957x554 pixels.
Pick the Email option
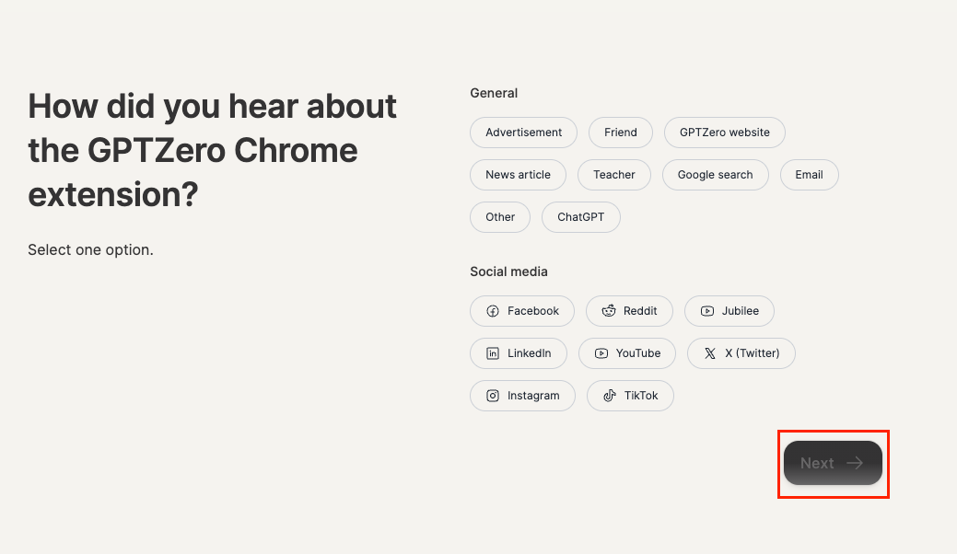tap(809, 175)
